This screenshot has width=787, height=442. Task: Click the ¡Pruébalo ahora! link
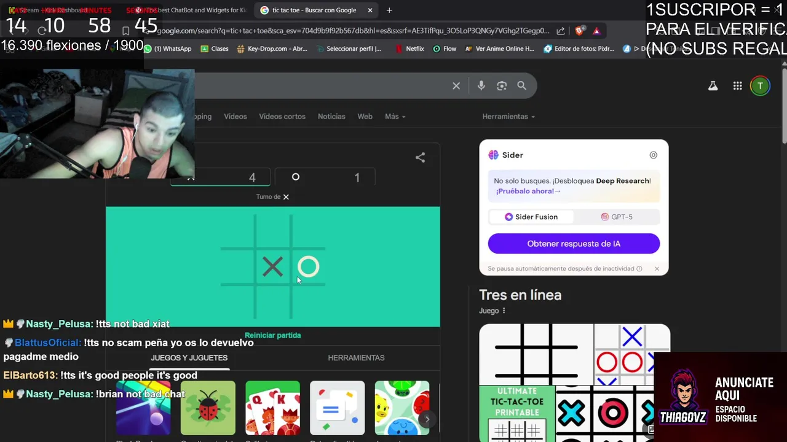pos(528,191)
